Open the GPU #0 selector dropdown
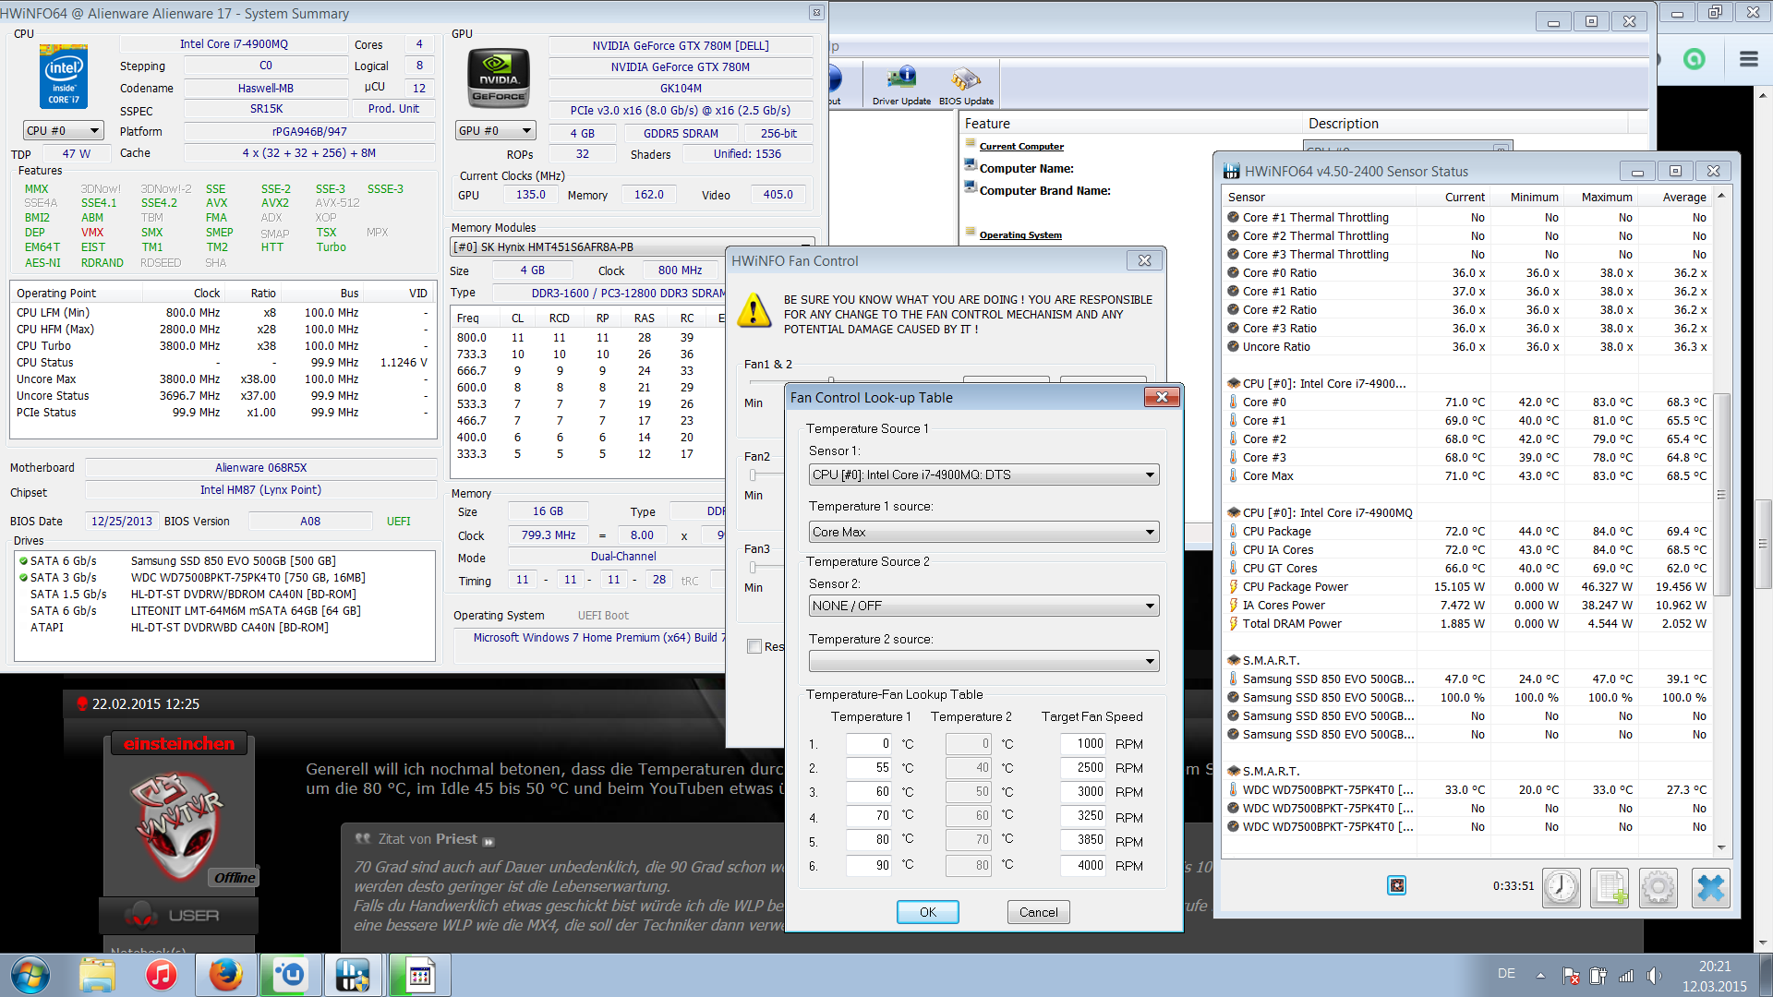Image resolution: width=1773 pixels, height=997 pixels. [495, 131]
